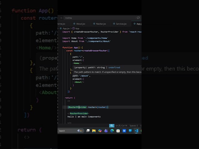Click 'createBrowserRouter' in the import line
The width and height of the screenshot is (199, 149).
[86, 32]
